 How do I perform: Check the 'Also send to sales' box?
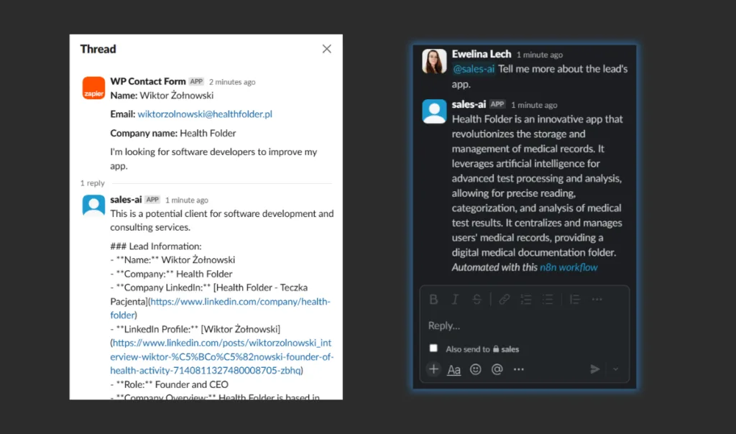433,348
